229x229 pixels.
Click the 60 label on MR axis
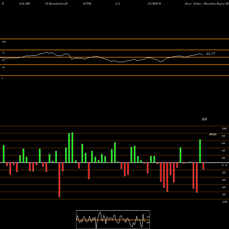click(x=224, y=143)
